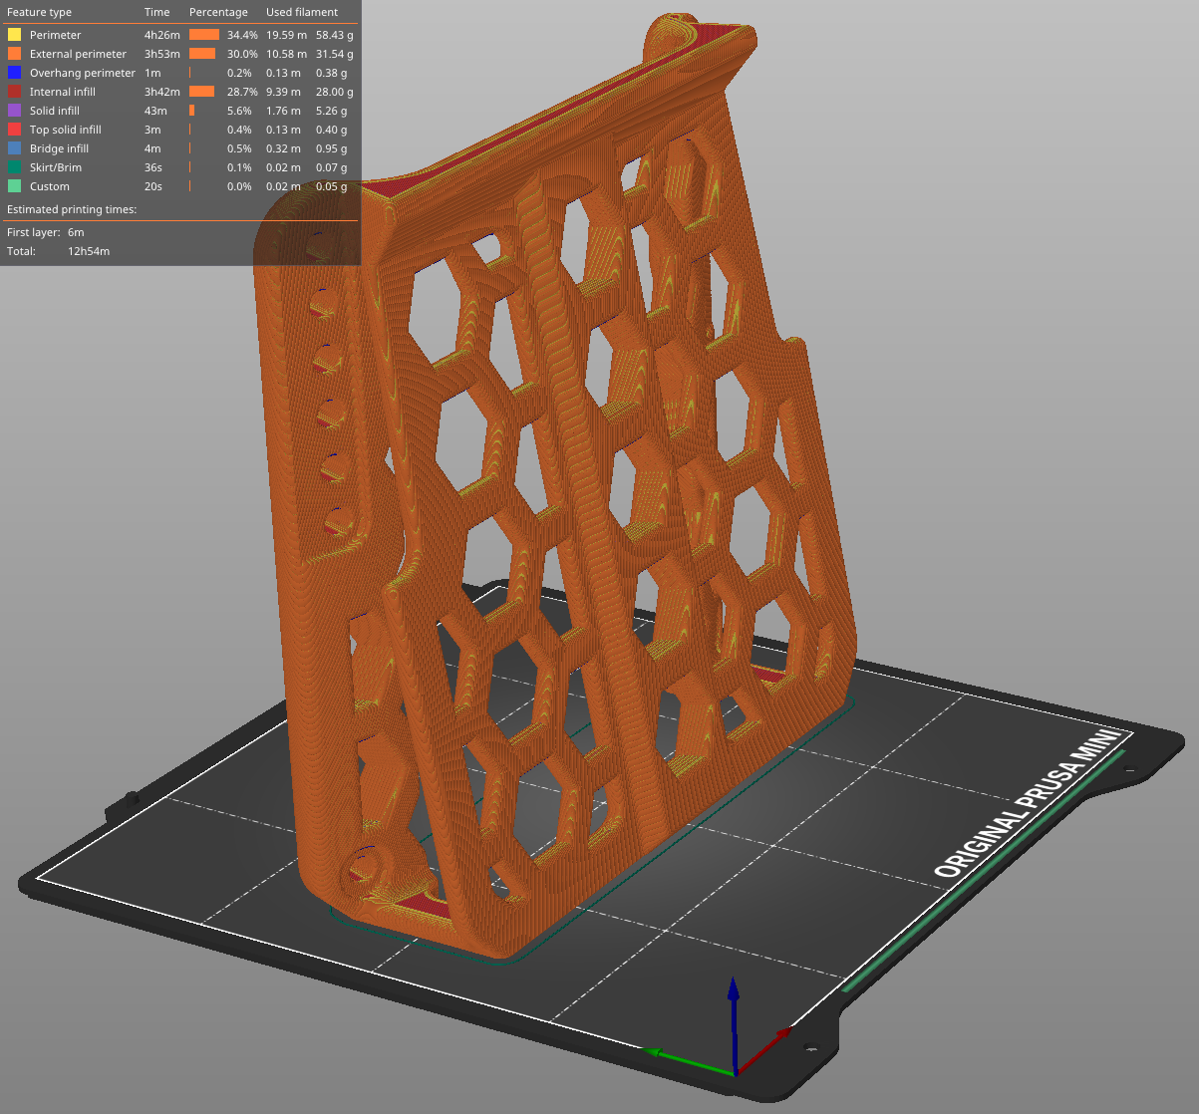This screenshot has width=1199, height=1114.
Task: Click the 34.4% Perimeter percentage bar
Action: pos(203,34)
